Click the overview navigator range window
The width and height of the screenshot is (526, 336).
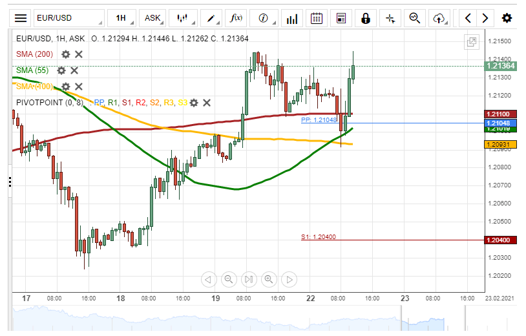pyautogui.click(x=433, y=319)
